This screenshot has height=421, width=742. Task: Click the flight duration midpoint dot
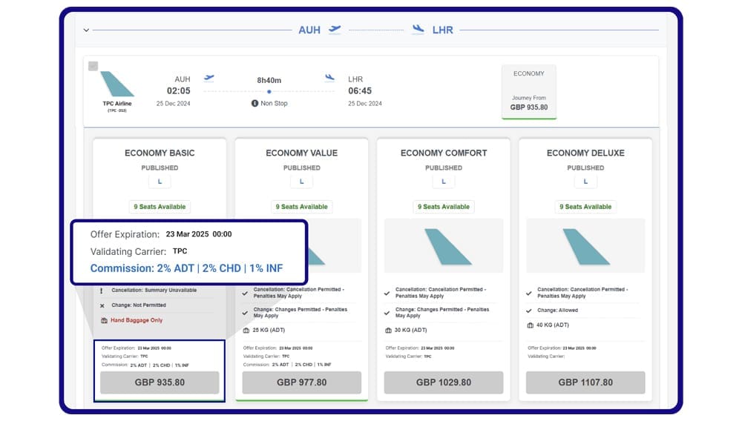pyautogui.click(x=269, y=92)
